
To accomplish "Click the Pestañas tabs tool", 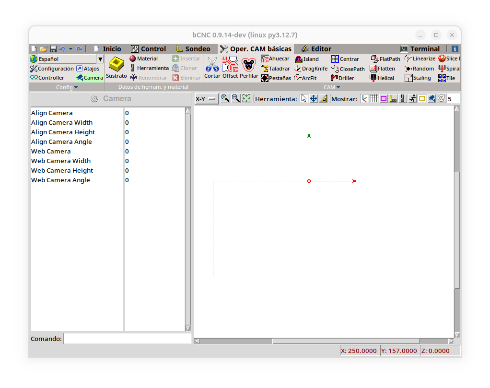I will point(276,78).
